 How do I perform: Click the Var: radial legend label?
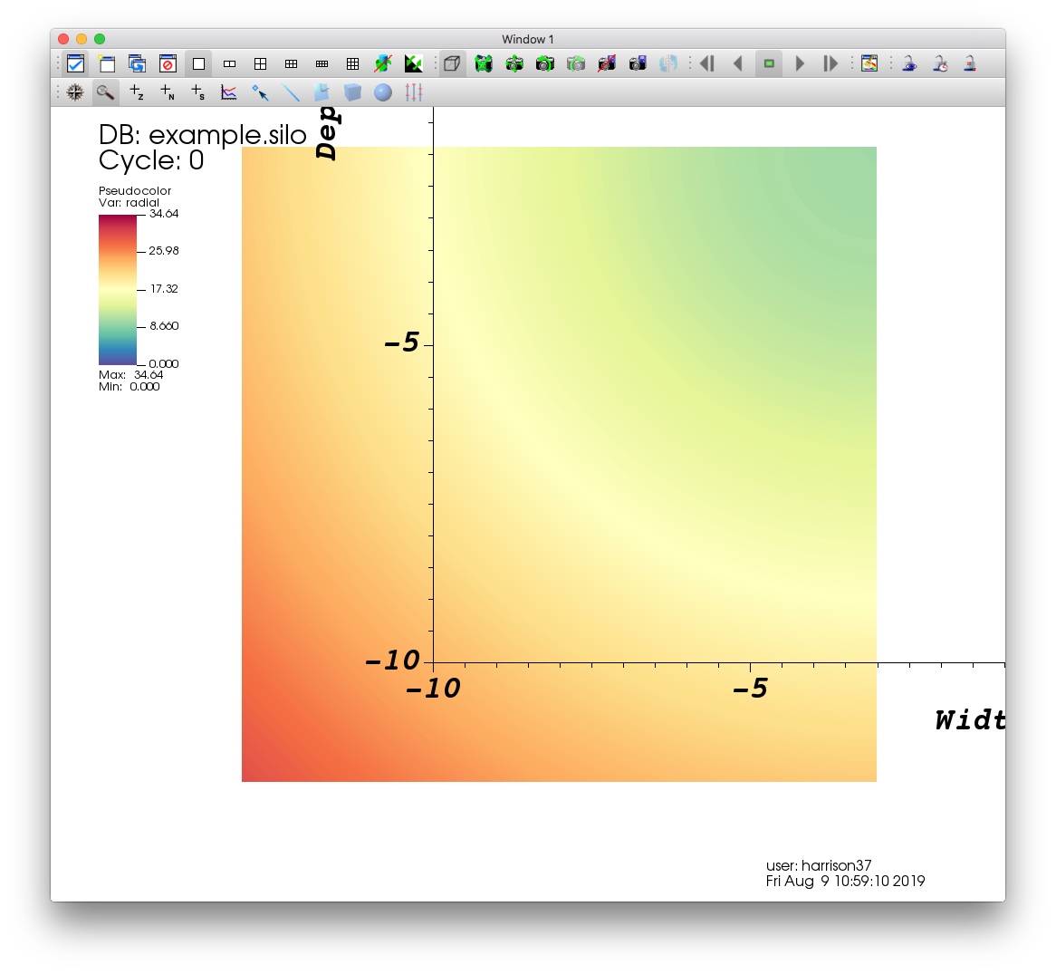[x=129, y=203]
